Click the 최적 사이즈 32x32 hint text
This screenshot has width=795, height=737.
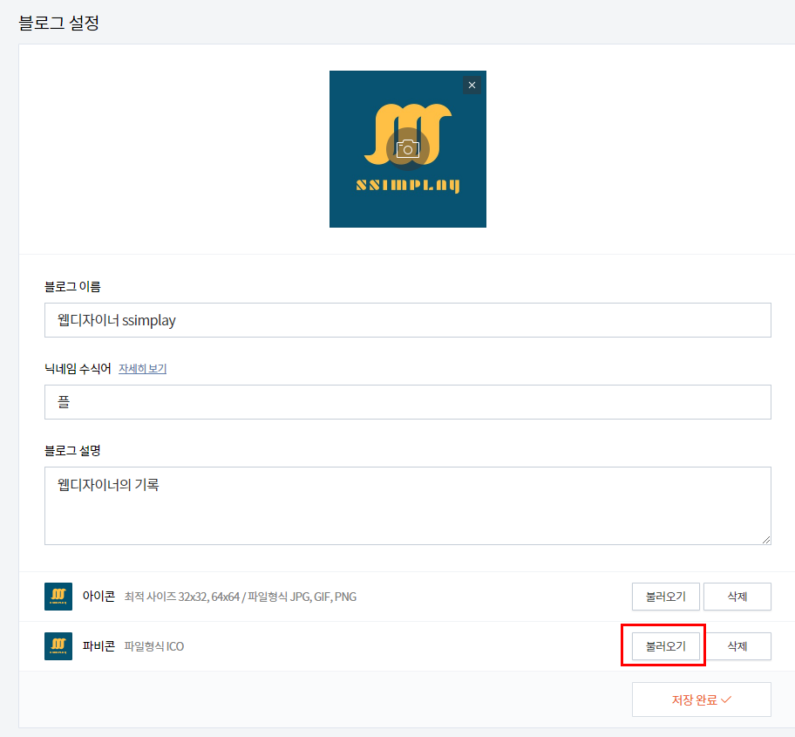coord(241,597)
